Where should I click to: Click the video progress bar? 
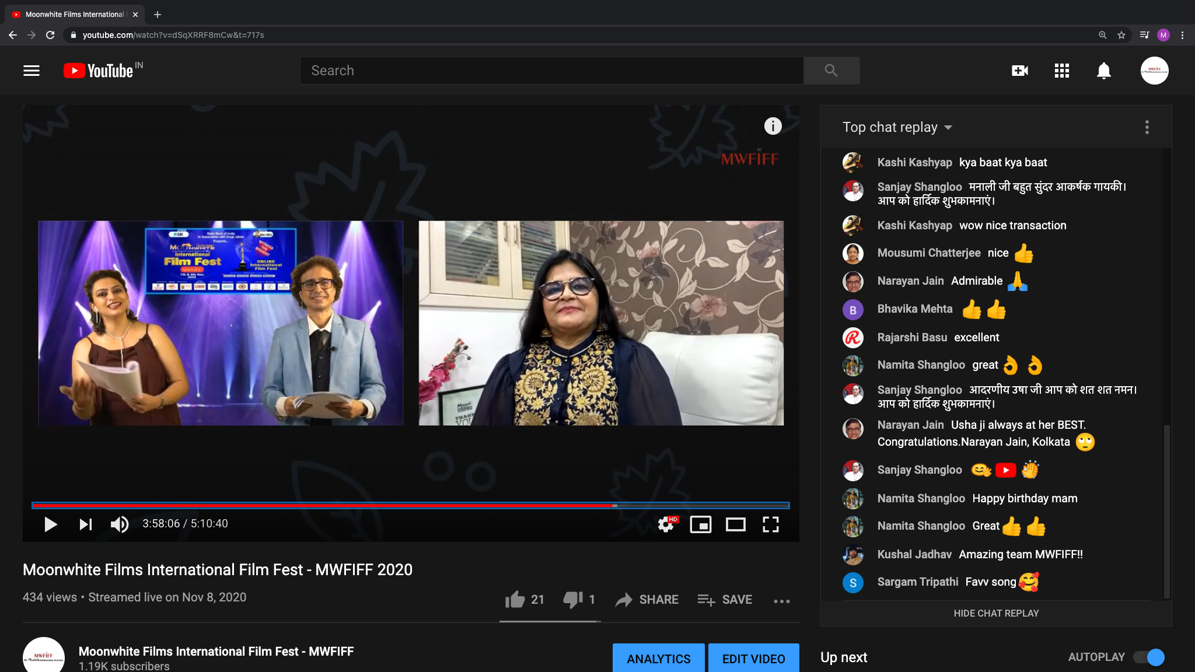[x=410, y=505]
